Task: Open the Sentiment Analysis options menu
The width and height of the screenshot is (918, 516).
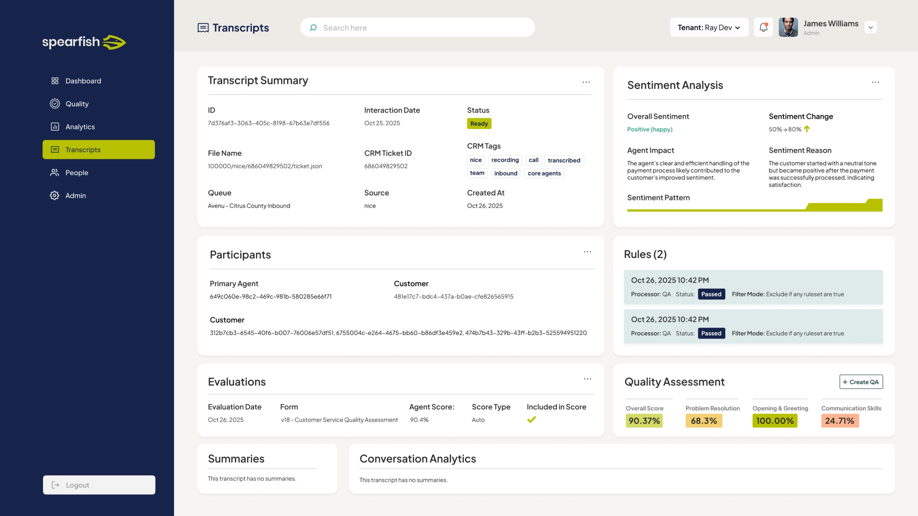Action: pos(875,82)
